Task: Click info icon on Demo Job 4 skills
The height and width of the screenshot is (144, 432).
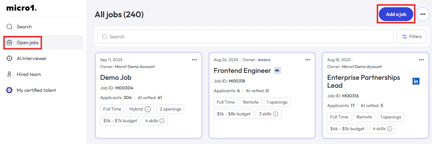Action: pyautogui.click(x=162, y=121)
